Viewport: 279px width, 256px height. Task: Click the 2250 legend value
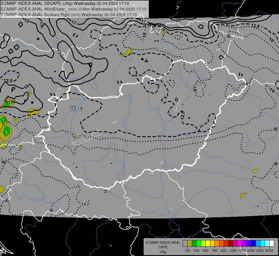pyautogui.click(x=251, y=251)
